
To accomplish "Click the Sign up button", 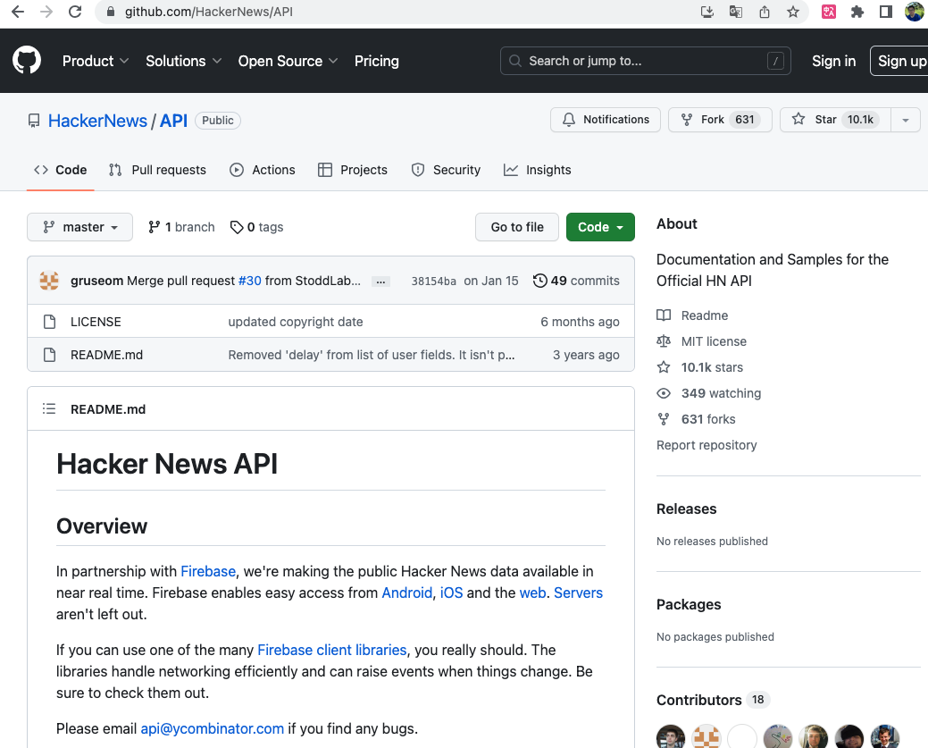I will pos(899,61).
